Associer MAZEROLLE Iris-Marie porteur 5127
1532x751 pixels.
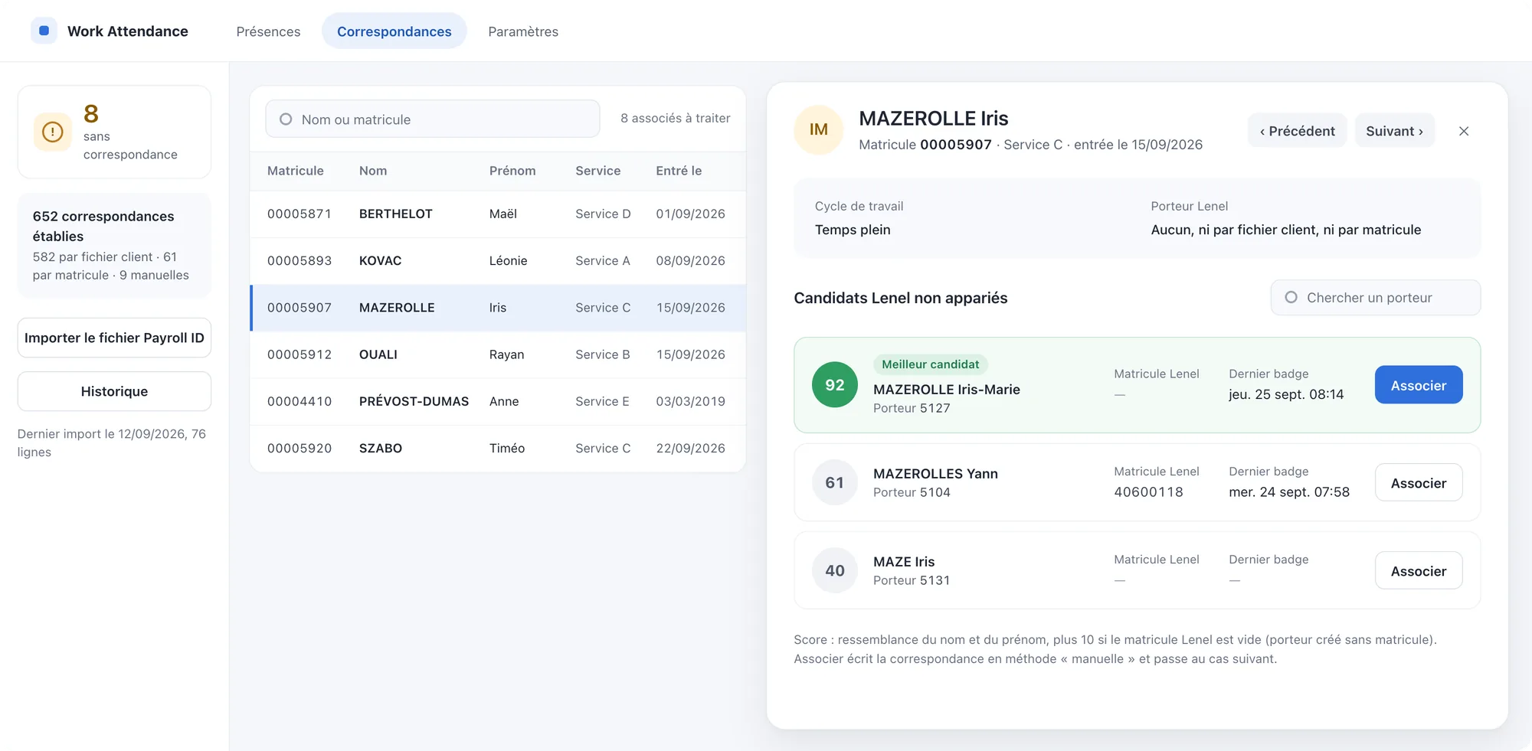pyautogui.click(x=1418, y=385)
